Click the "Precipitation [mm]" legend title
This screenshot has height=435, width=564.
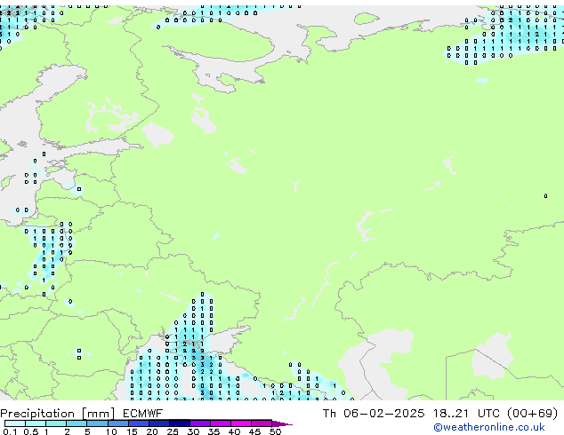tap(58, 414)
